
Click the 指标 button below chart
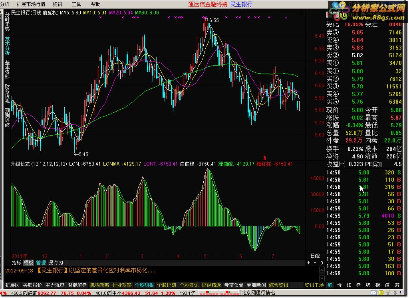[16, 263]
